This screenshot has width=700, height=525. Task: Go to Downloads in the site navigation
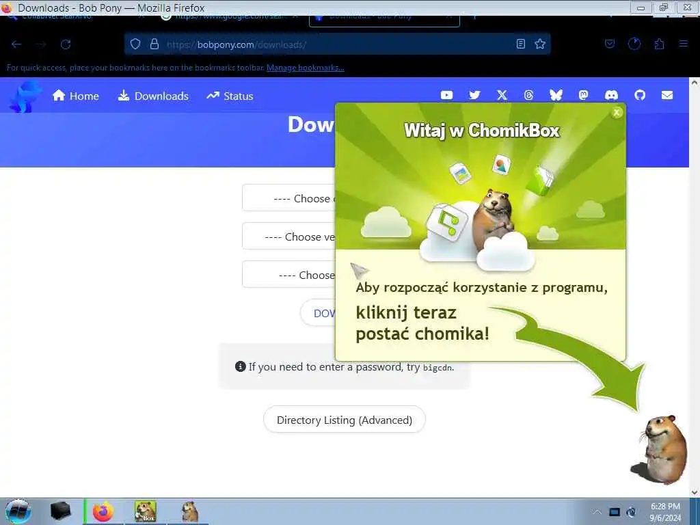tap(153, 96)
